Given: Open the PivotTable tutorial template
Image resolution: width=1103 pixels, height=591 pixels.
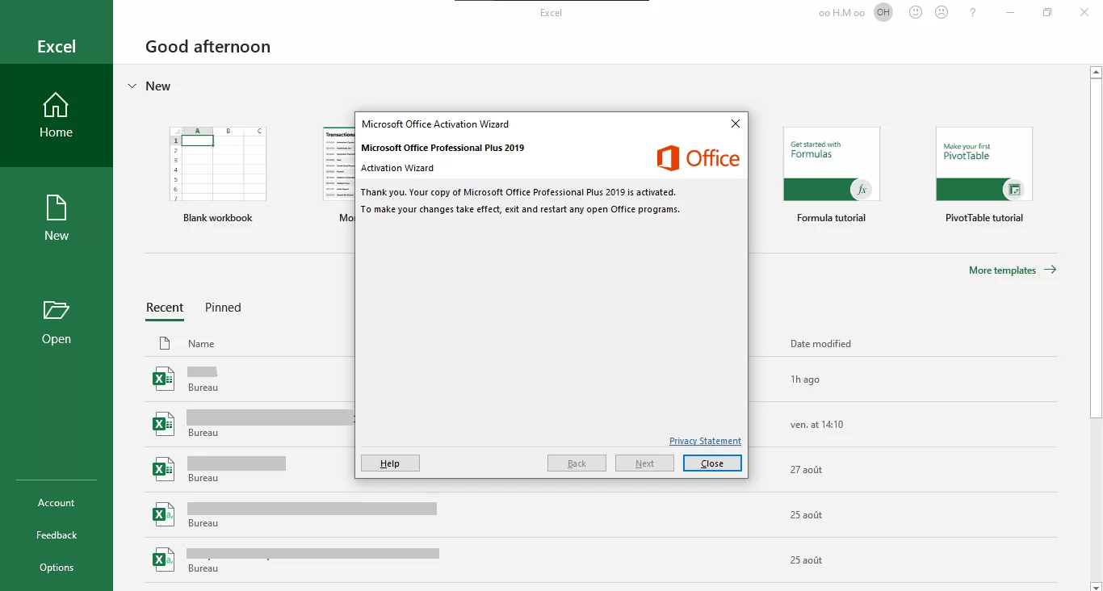Looking at the screenshot, I should (x=984, y=174).
